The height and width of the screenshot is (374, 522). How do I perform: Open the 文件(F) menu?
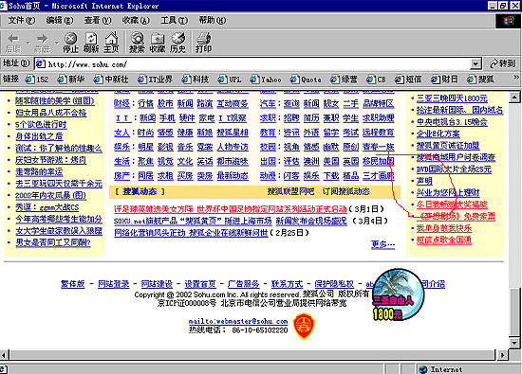click(x=21, y=21)
